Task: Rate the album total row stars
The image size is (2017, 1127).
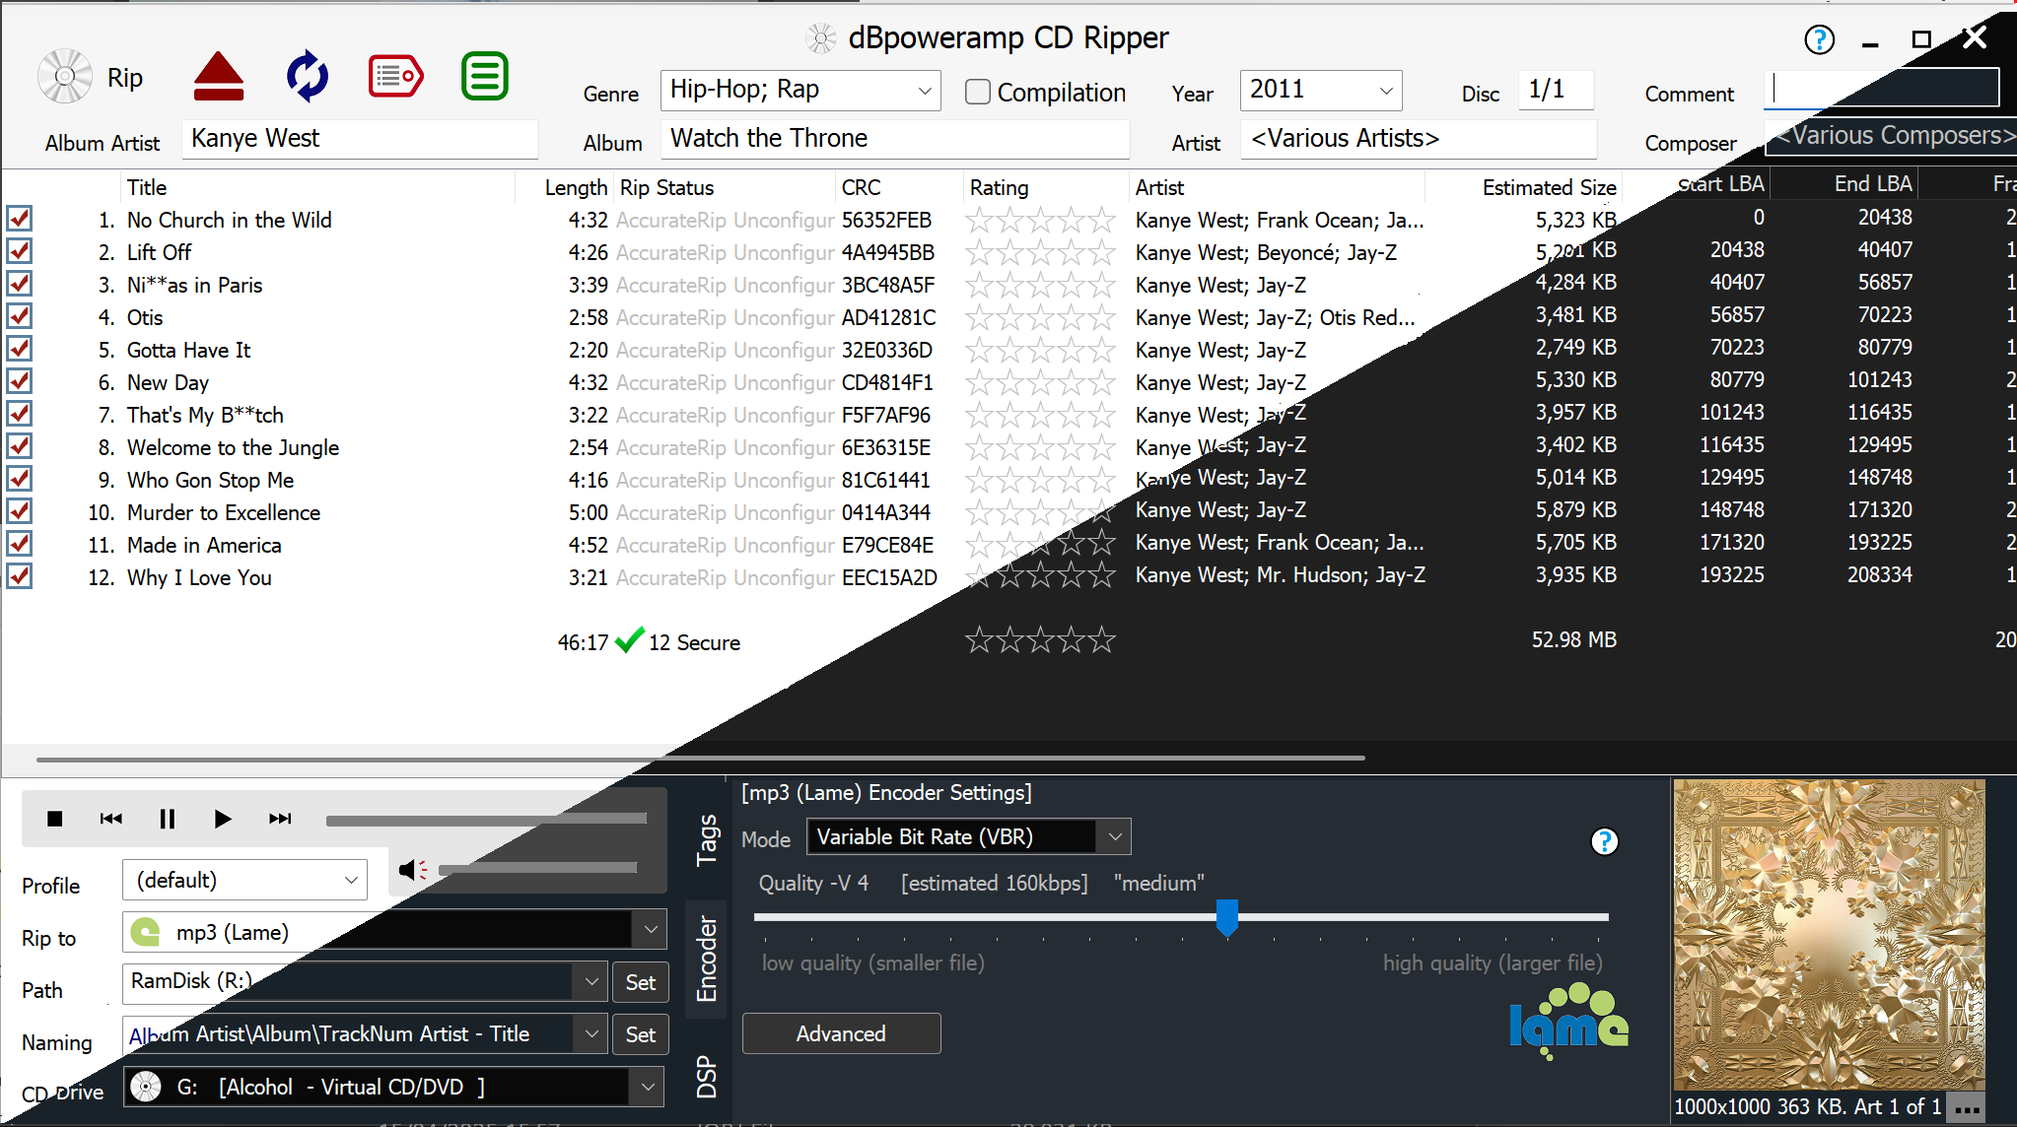Action: coord(1040,640)
